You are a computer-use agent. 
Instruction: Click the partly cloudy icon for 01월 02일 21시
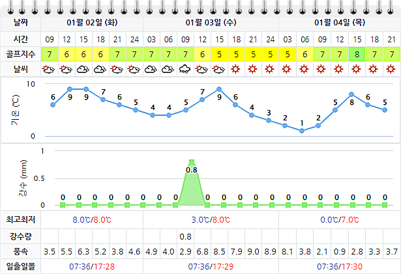pyautogui.click(x=117, y=69)
